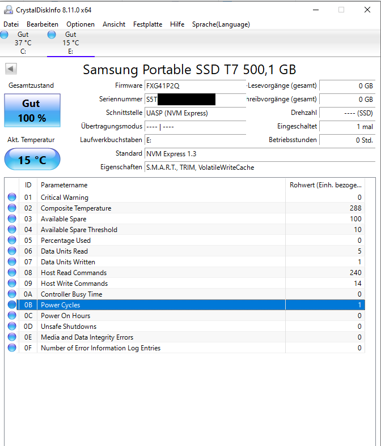Click the Übertragungsmodus field
This screenshot has width=381, height=446.
(x=195, y=127)
